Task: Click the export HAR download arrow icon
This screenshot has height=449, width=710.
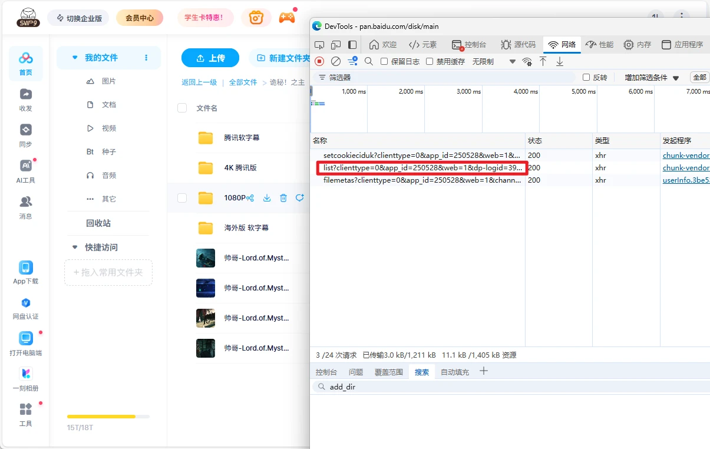Action: click(x=560, y=61)
